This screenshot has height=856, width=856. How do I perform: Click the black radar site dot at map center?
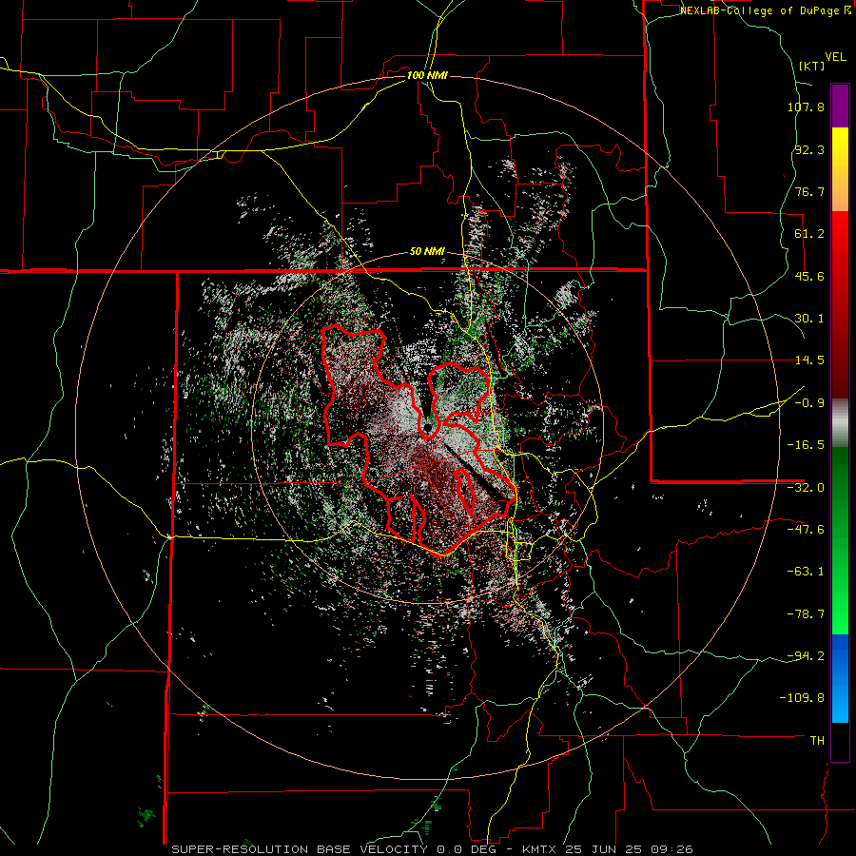(427, 427)
